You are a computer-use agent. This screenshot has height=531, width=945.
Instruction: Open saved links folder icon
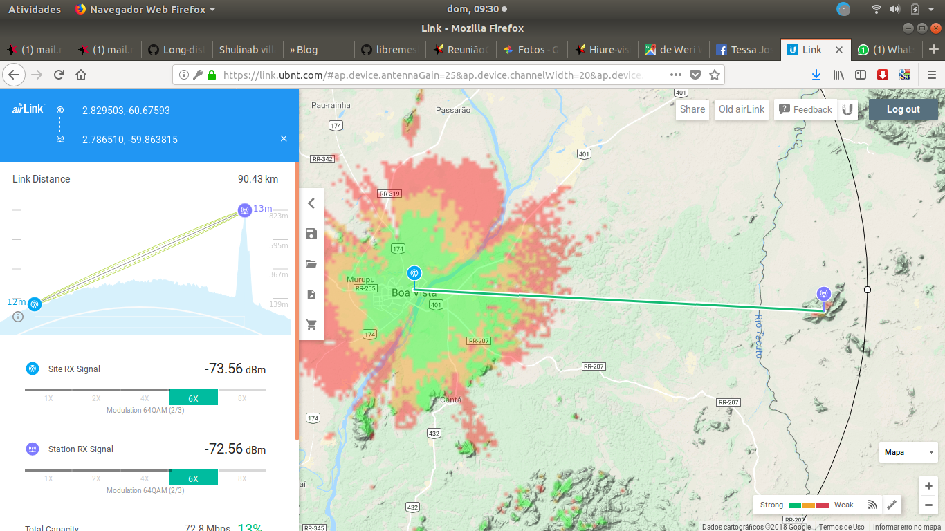[x=311, y=264]
